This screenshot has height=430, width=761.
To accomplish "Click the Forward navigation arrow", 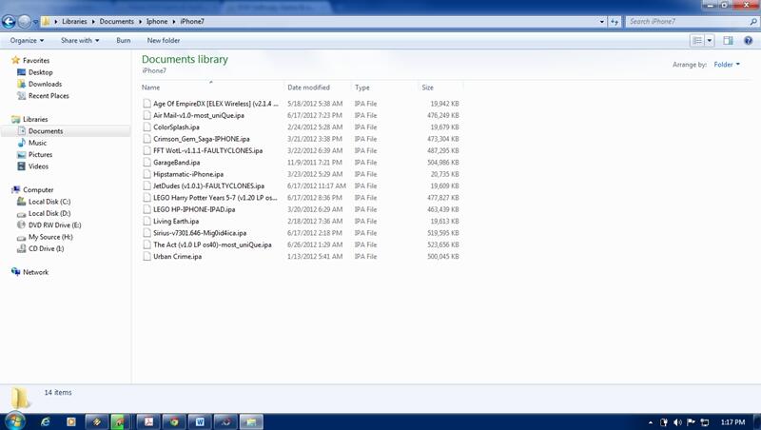I will tap(25, 21).
